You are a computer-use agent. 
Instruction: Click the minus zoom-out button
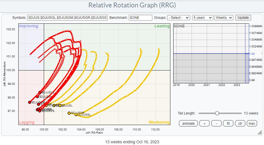coord(216,123)
